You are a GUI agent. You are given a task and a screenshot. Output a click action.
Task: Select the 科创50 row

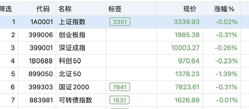[x=125, y=61]
